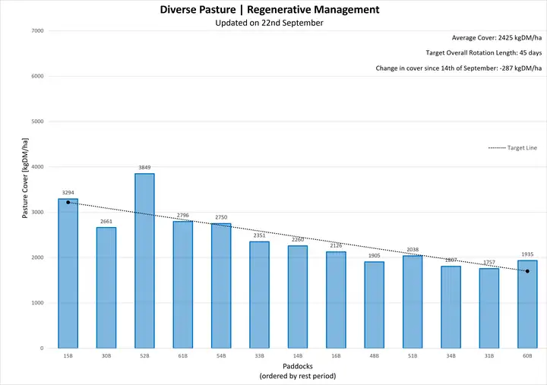The image size is (547, 385).
Task: Click the data label '3294'
Action: coord(68,193)
